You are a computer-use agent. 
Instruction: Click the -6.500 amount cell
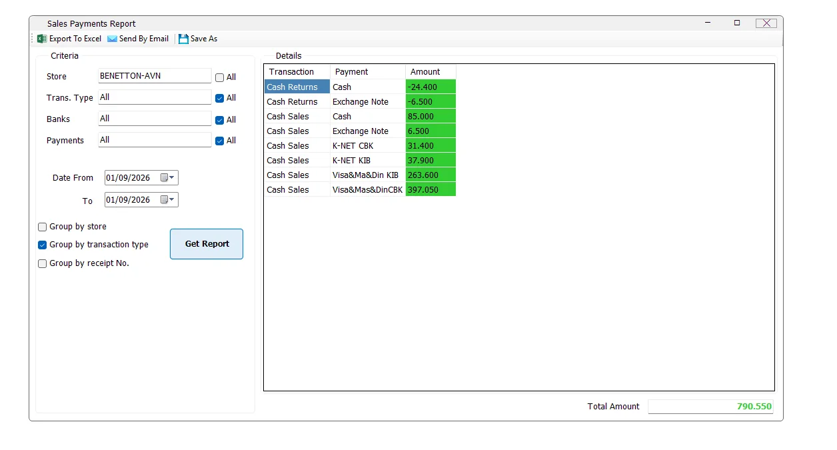click(x=430, y=102)
